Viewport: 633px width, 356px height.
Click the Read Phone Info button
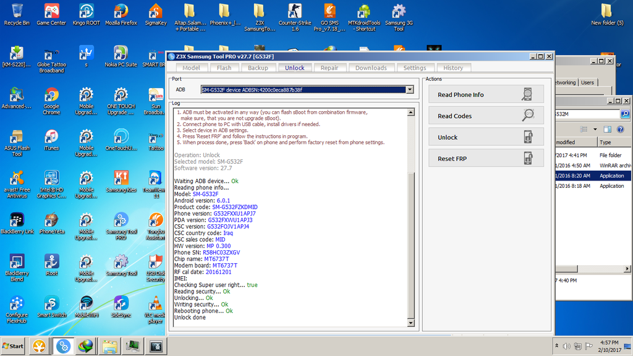(x=486, y=95)
